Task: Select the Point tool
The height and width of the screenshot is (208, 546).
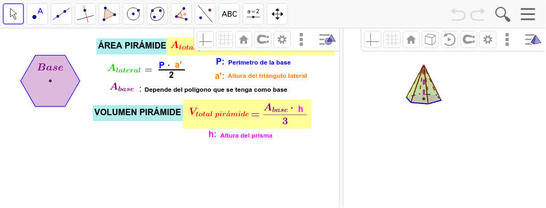Action: click(x=37, y=14)
